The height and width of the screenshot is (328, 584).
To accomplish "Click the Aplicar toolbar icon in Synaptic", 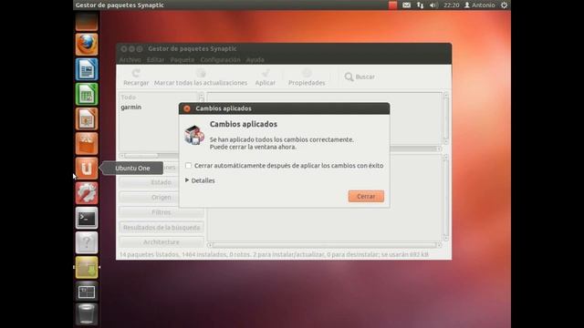I will (x=266, y=77).
